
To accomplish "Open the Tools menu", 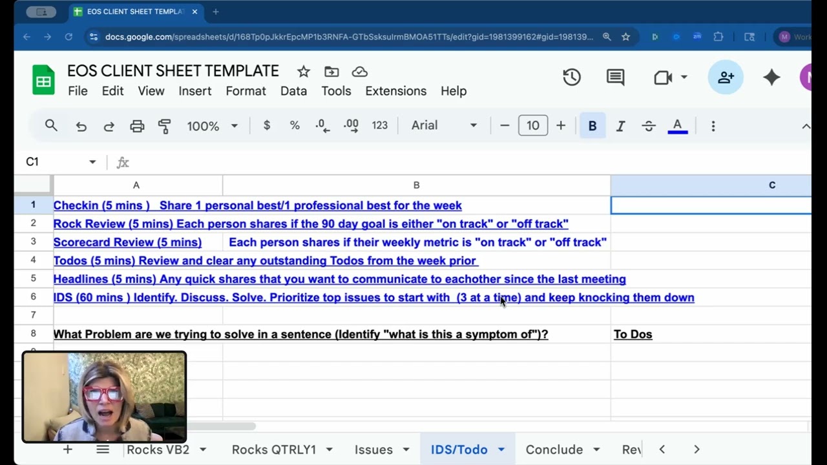I will pos(336,91).
